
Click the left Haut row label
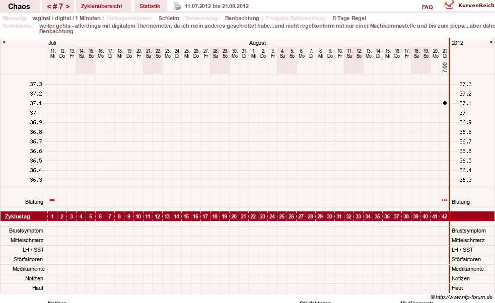38,288
